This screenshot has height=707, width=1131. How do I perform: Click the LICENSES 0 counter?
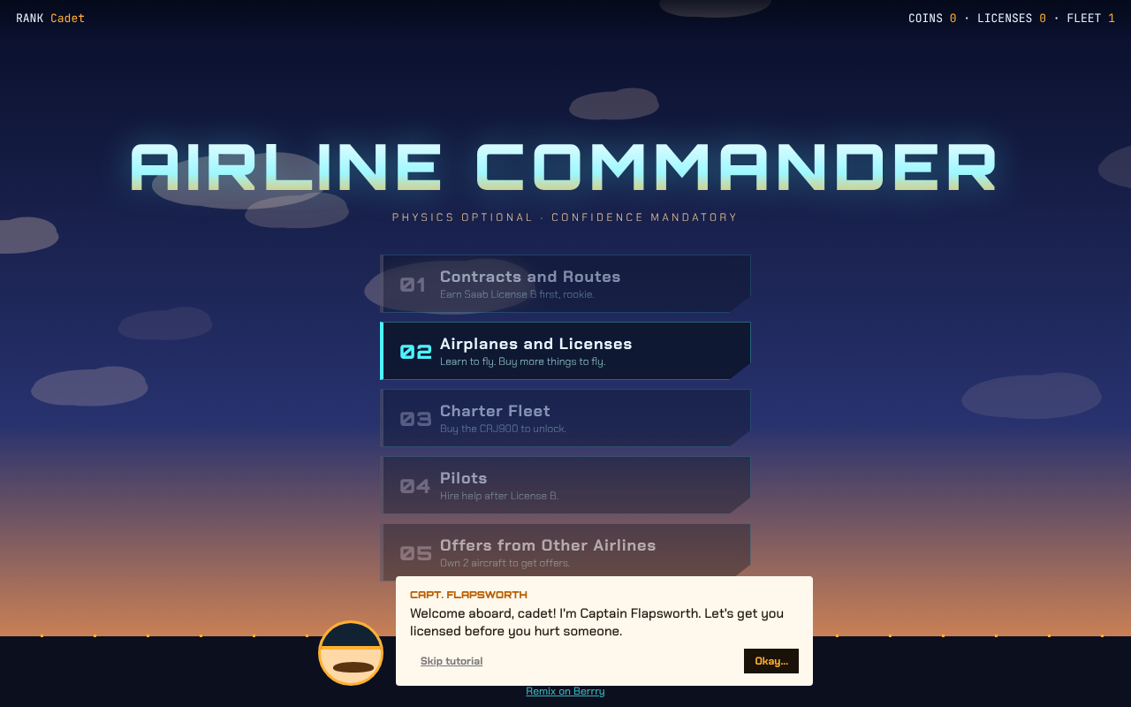tap(1012, 18)
